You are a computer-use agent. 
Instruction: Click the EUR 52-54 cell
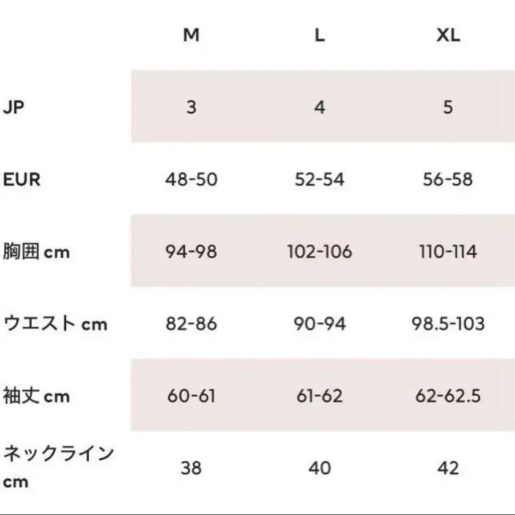320,180
